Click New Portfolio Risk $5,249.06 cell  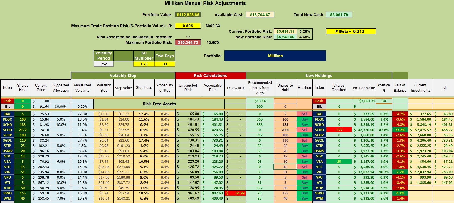click(x=285, y=37)
